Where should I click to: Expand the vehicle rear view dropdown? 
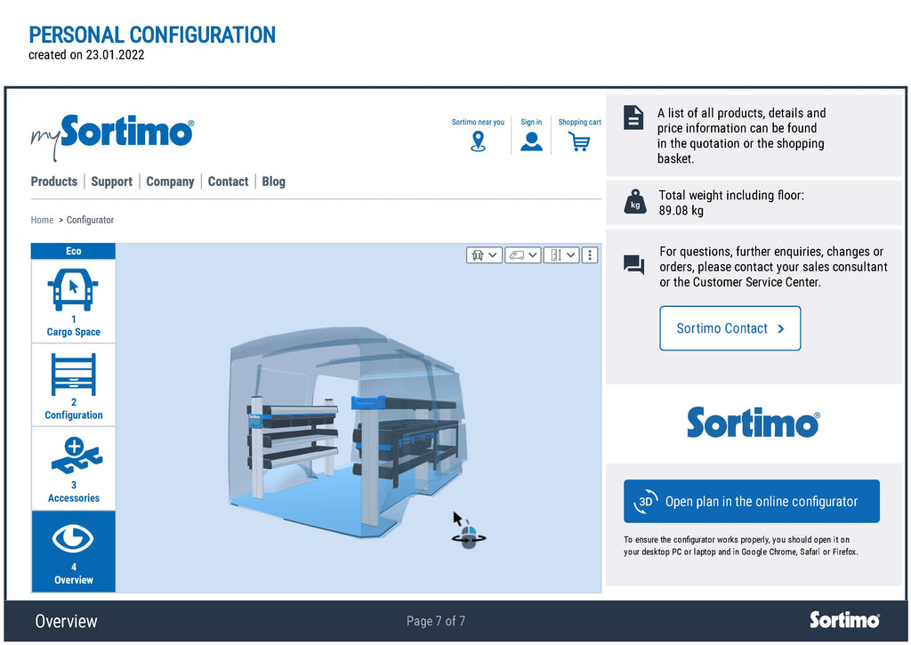484,255
